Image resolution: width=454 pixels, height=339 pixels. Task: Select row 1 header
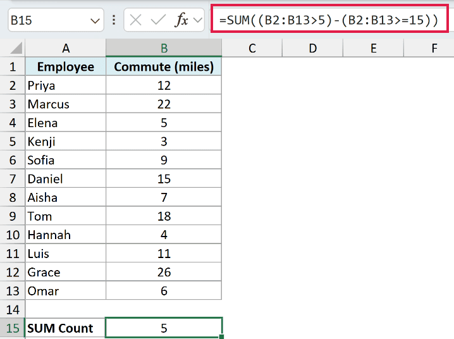[x=13, y=66]
